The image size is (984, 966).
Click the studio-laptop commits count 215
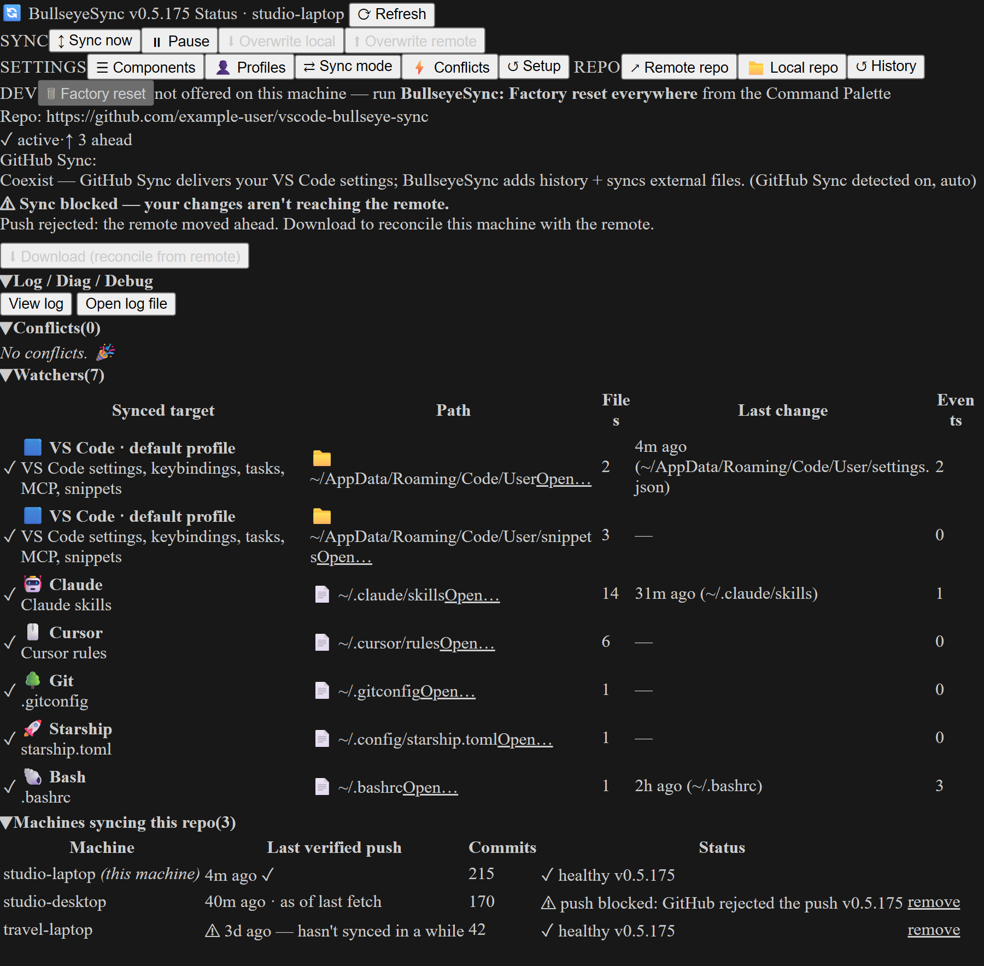point(481,874)
